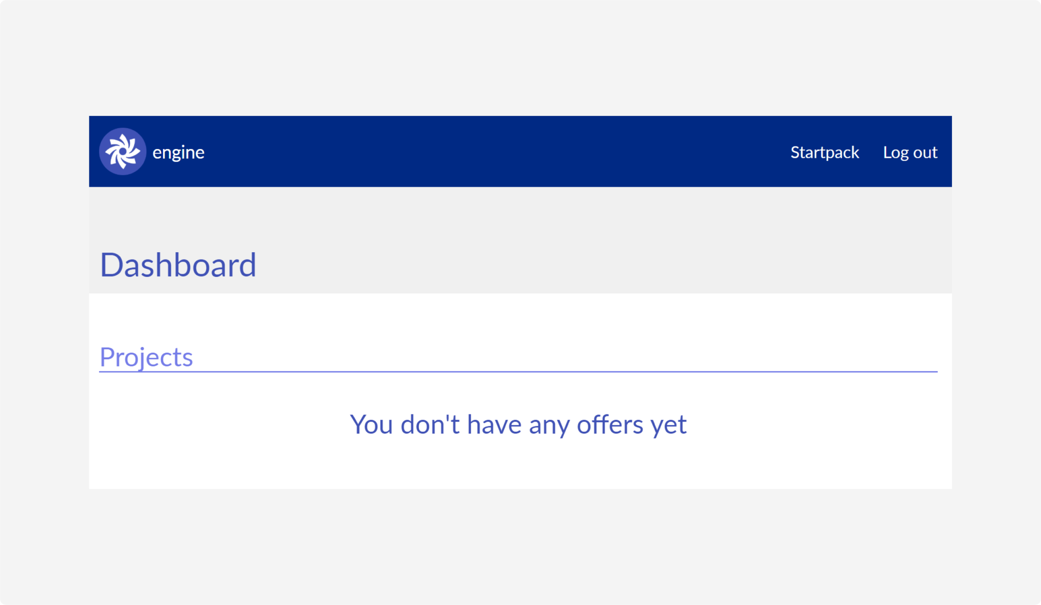The image size is (1041, 605).
Task: Click the Projects title above the divider line
Action: tap(146, 357)
